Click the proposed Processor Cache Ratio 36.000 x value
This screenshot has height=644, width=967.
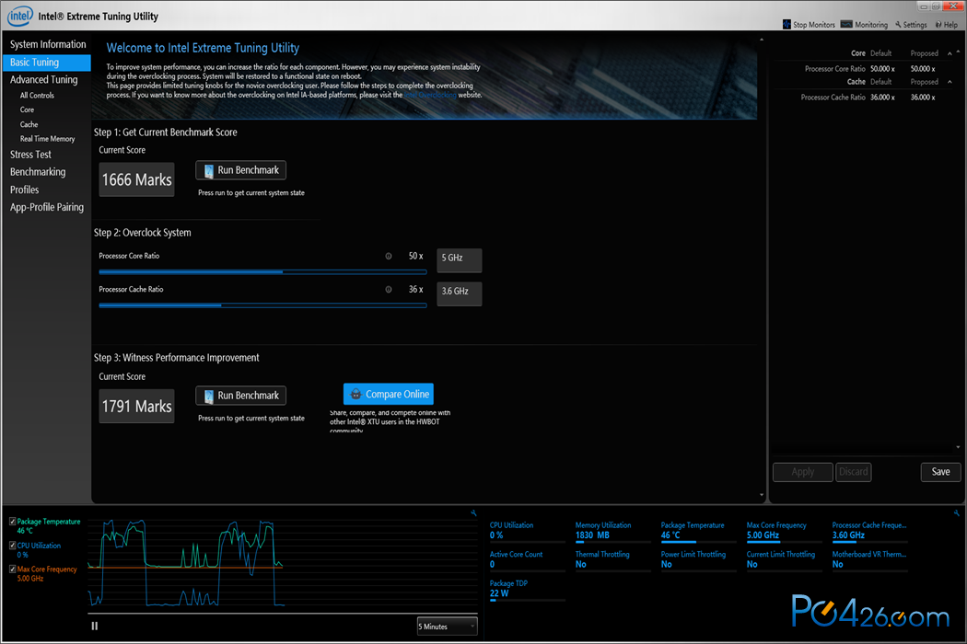(x=923, y=98)
